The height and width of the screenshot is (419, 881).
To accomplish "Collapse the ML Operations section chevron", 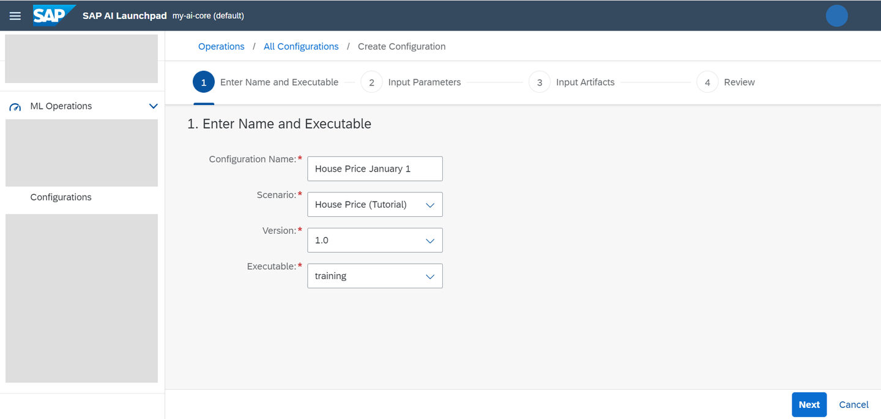I will [154, 106].
